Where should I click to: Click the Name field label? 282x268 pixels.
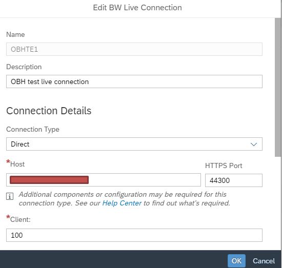(x=15, y=34)
